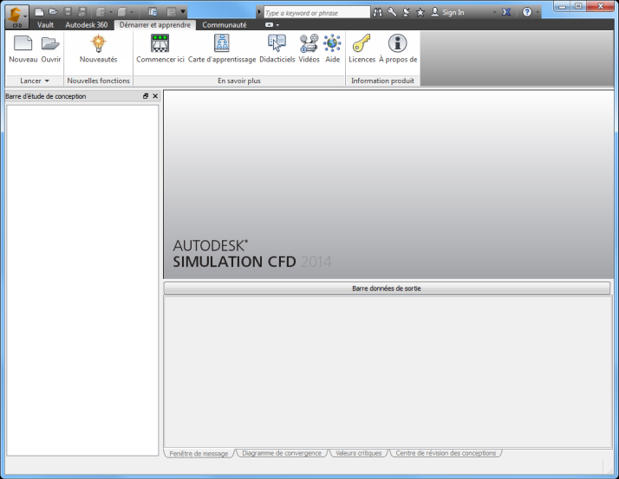Viewport: 619px width, 479px height.
Task: Click the wrench icon next to search
Action: click(x=392, y=12)
